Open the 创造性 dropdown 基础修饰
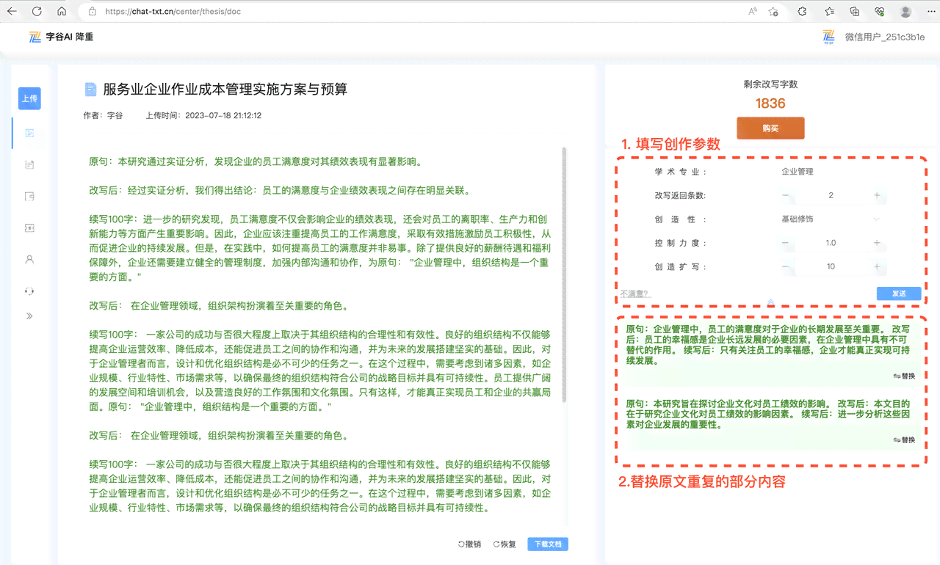940x565 pixels. (x=830, y=219)
